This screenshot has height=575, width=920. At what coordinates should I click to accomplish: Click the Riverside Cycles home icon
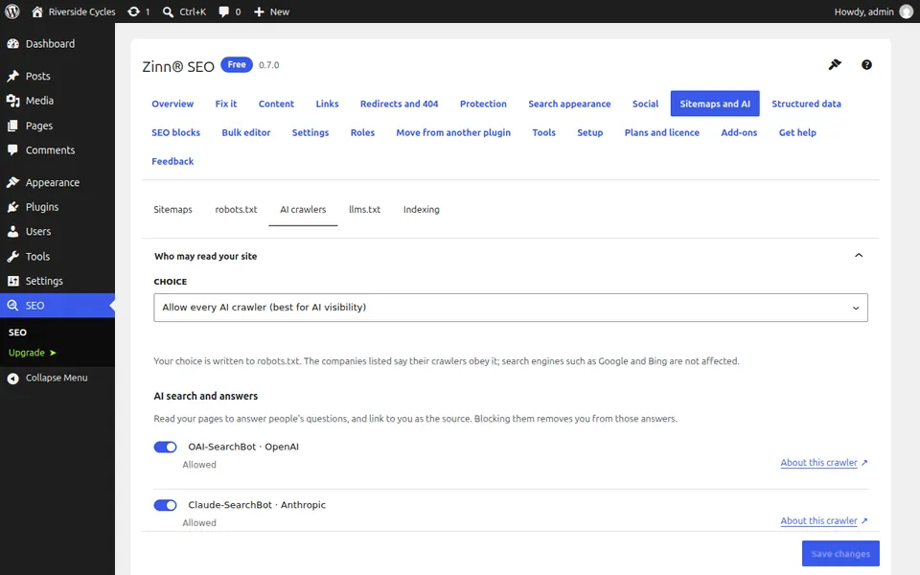tap(37, 11)
